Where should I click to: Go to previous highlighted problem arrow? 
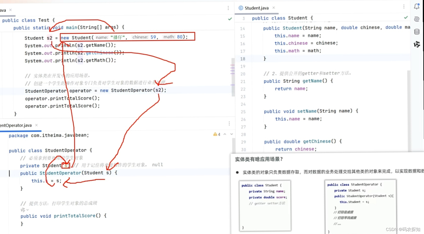[x=225, y=134]
